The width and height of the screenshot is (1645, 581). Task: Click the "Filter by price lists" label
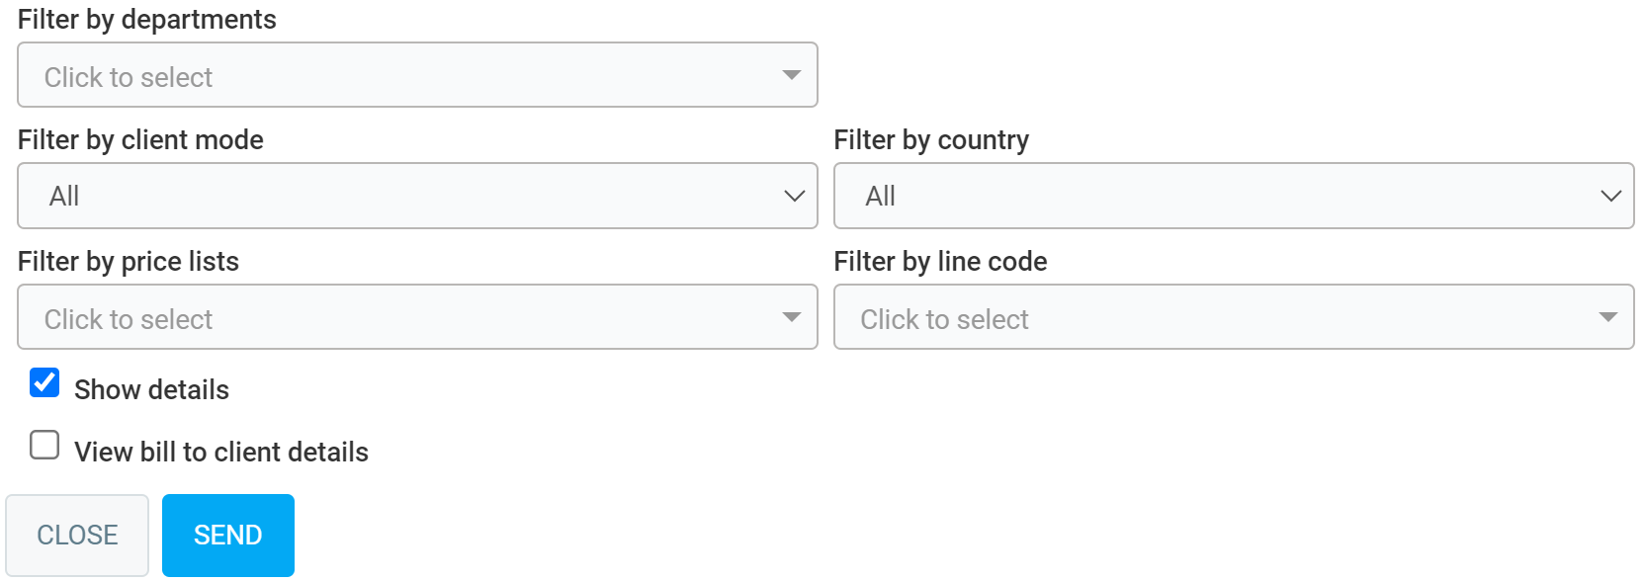coord(129,262)
